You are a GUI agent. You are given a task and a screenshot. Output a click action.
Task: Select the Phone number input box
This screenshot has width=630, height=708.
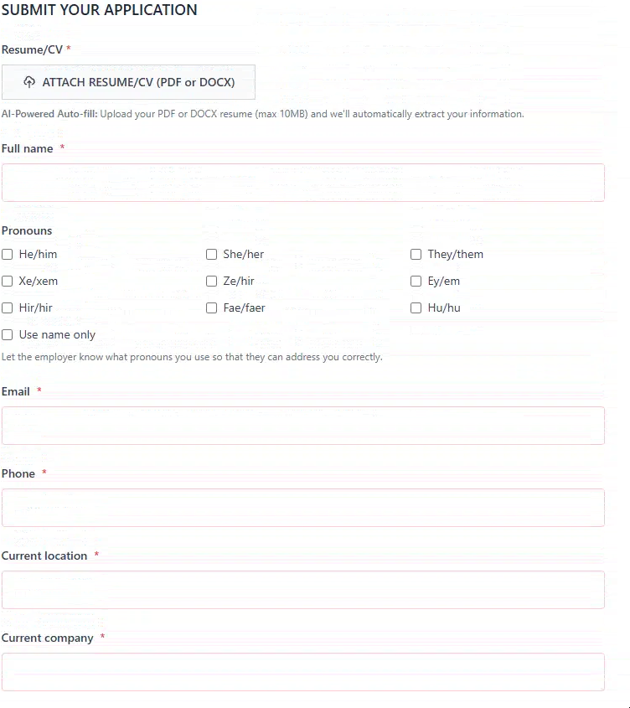point(302,508)
